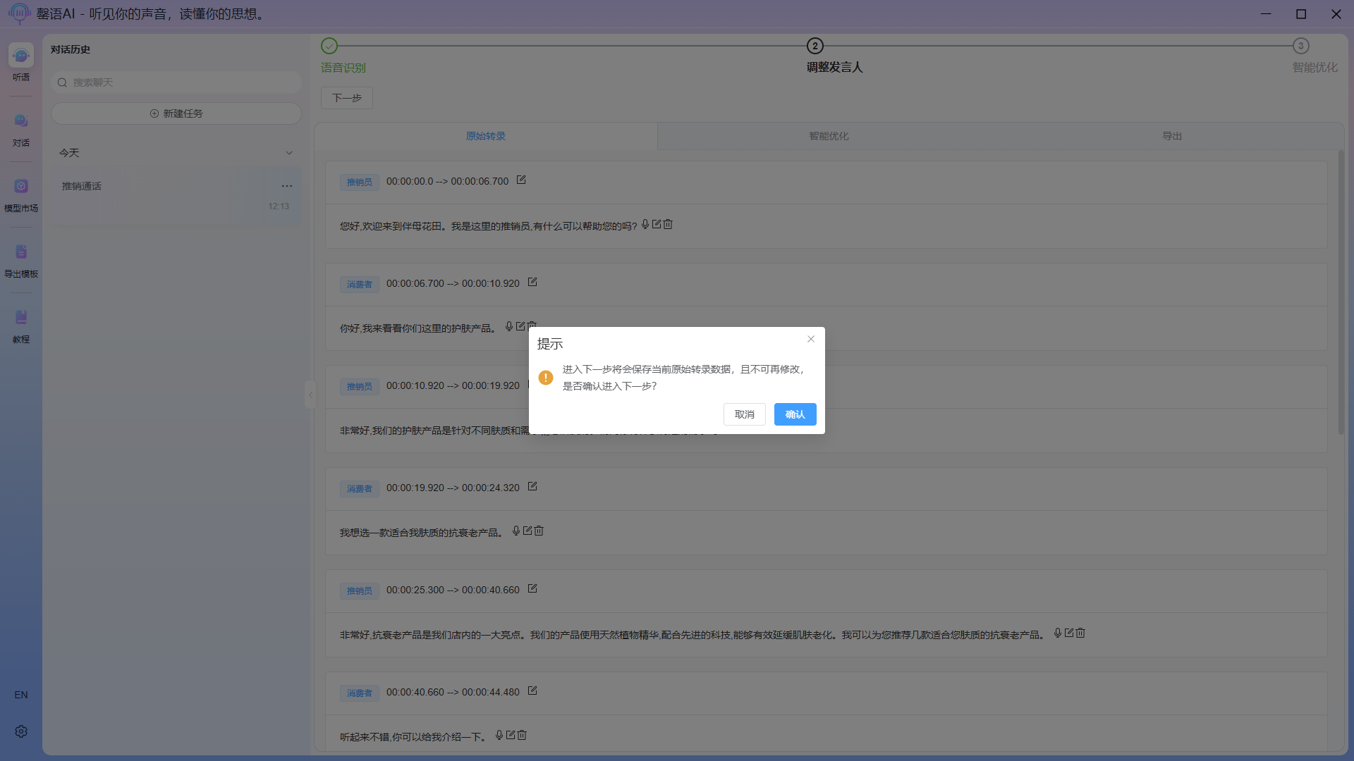
Task: Play audio of 听起来不错 line
Action: (x=499, y=735)
